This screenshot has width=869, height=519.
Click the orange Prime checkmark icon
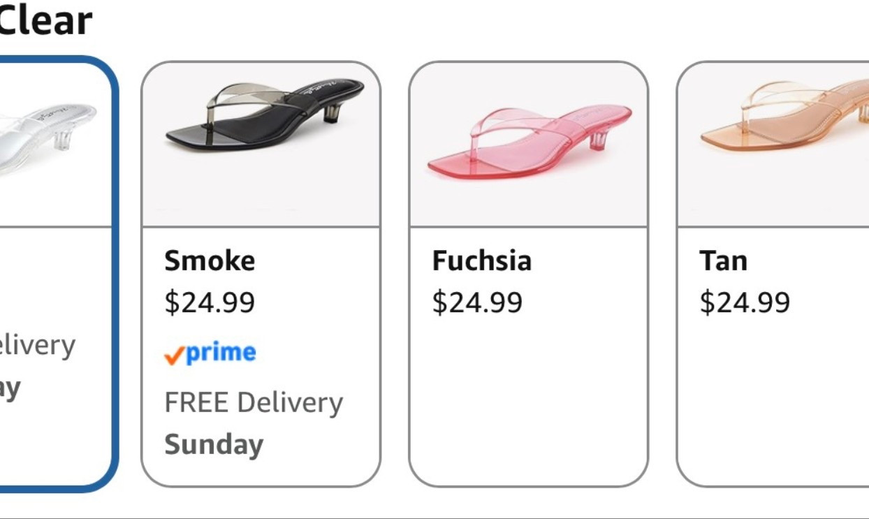(174, 356)
